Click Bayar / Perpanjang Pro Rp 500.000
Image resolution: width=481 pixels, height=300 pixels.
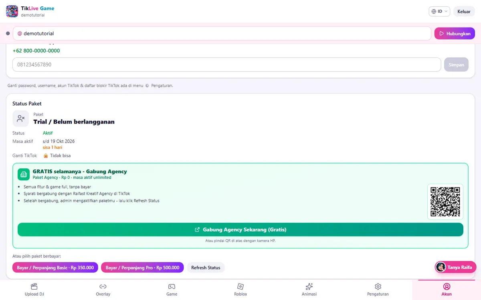click(142, 268)
